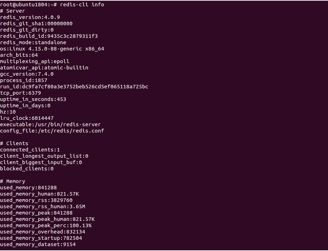Select the lru_clock:6014447 line
This screenshot has width=328, height=251.
tap(27, 118)
